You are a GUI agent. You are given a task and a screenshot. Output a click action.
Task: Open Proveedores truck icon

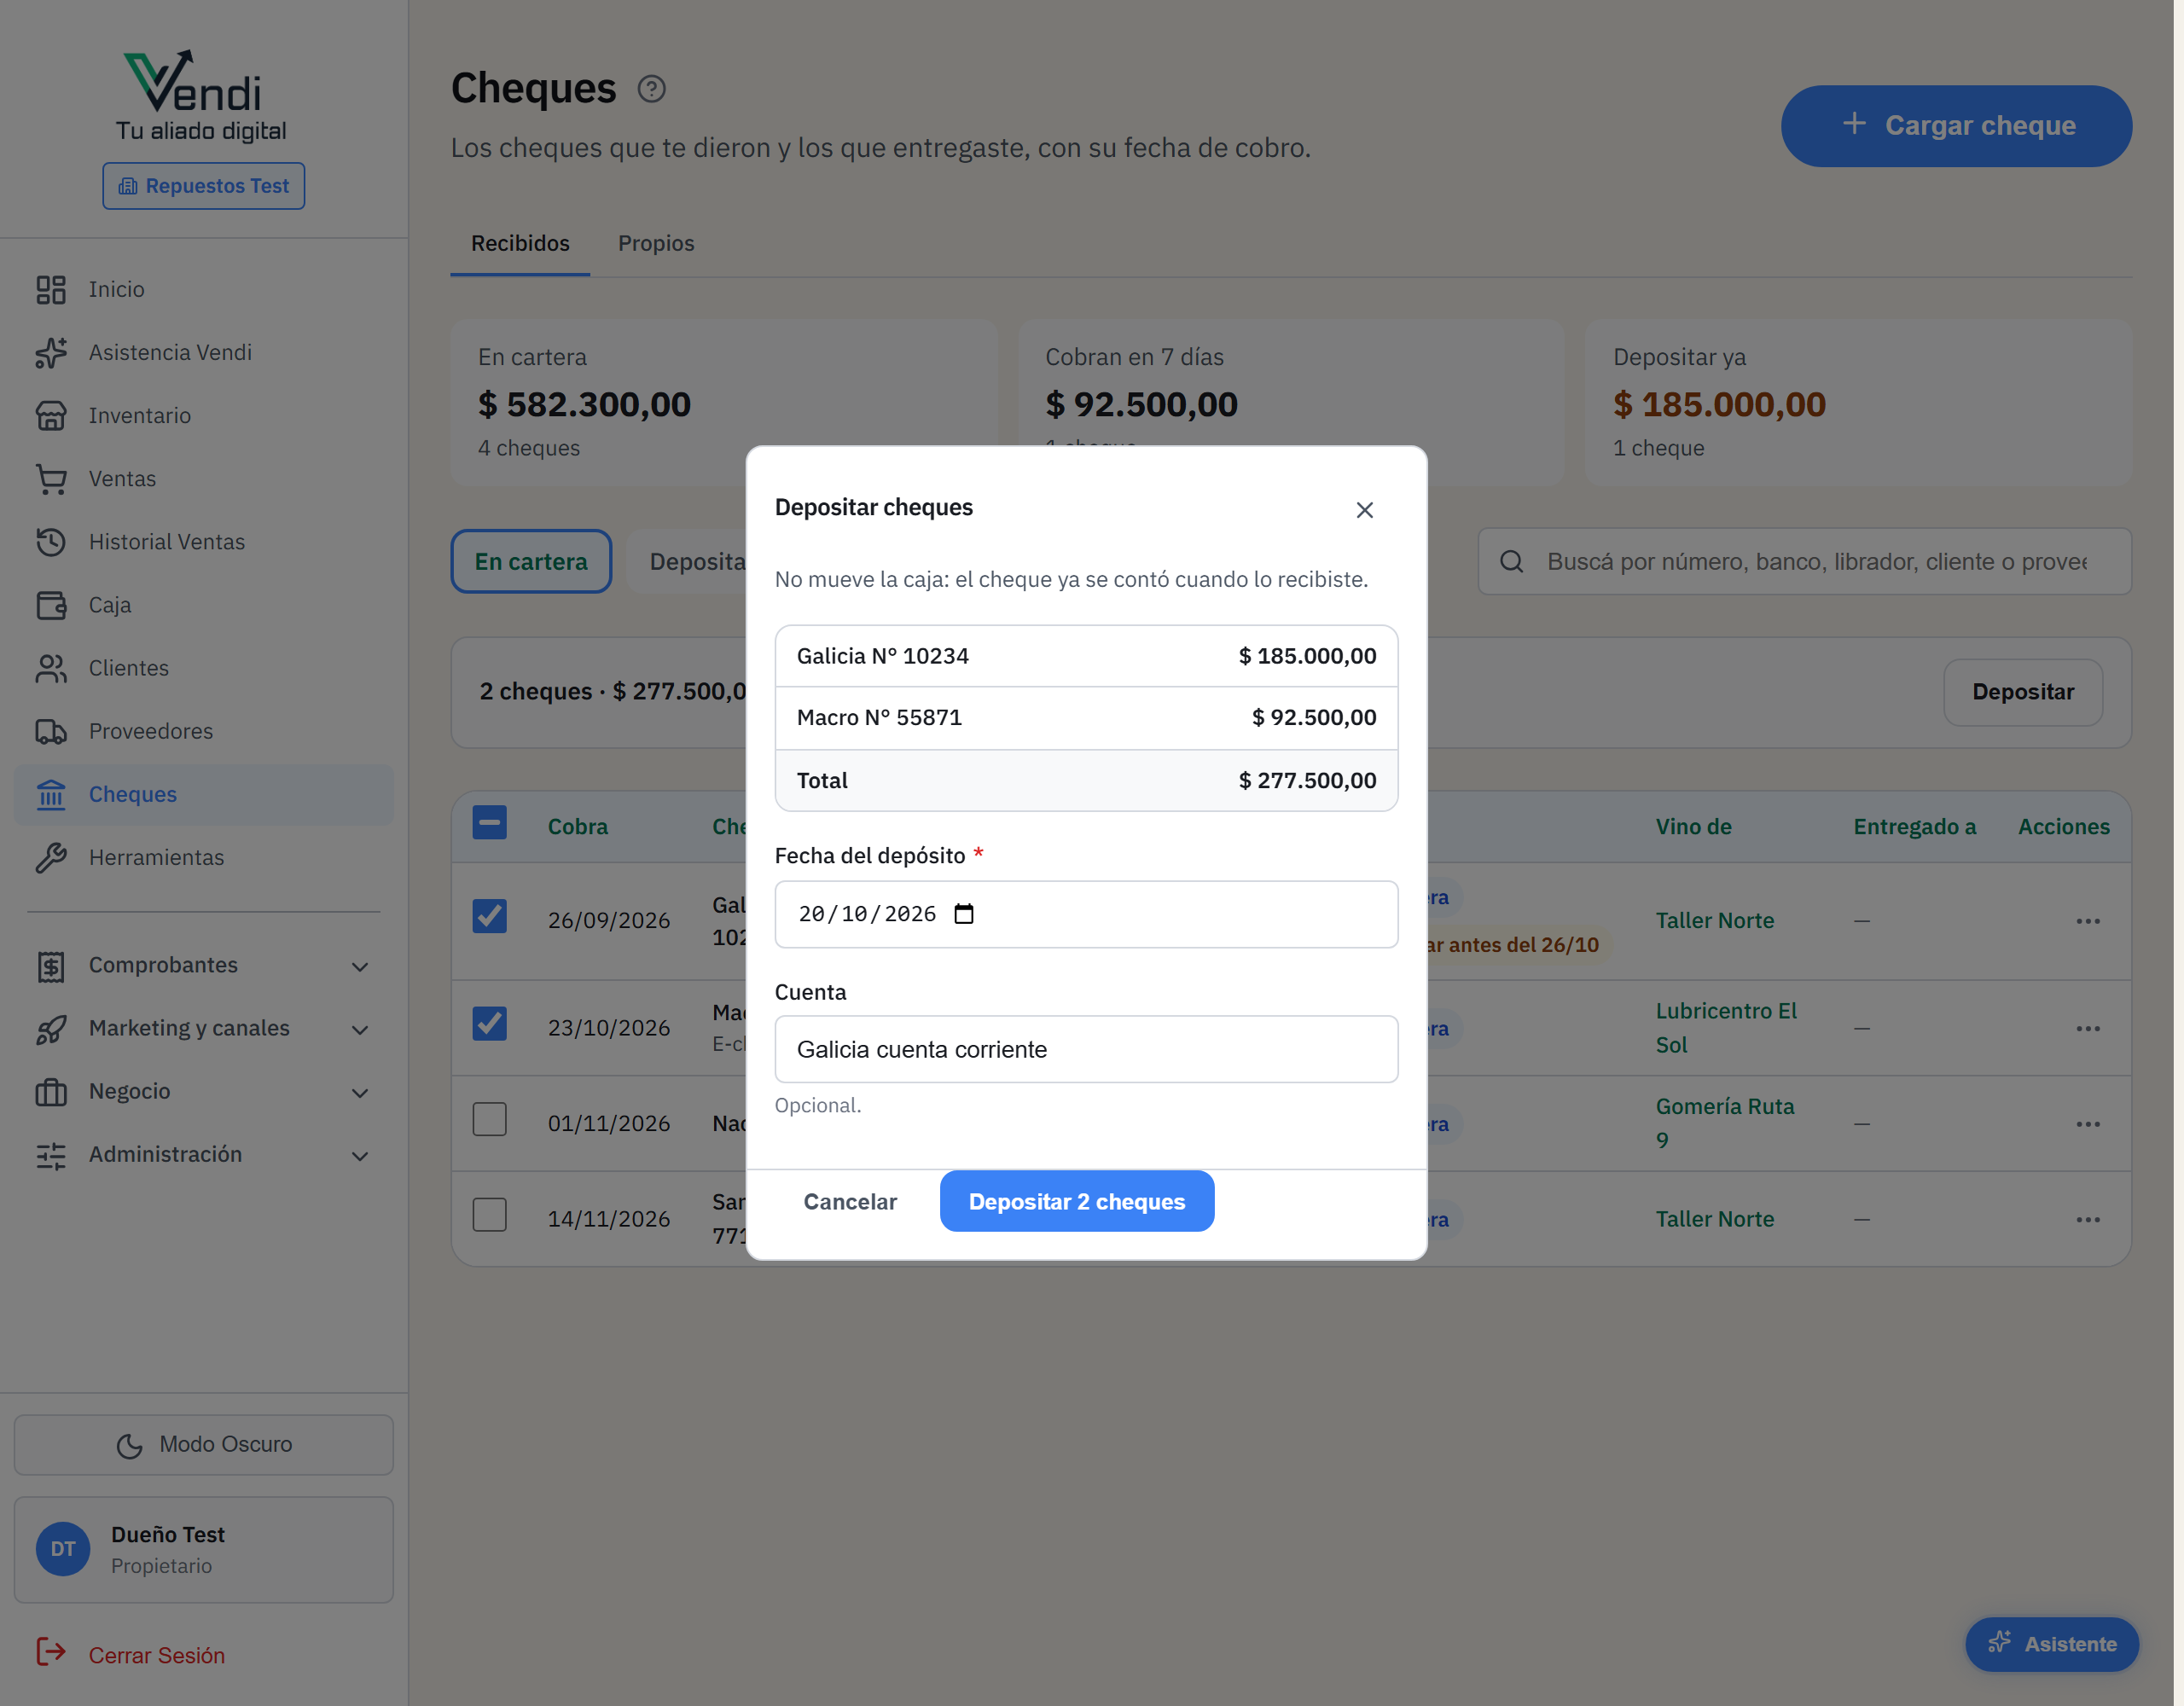click(51, 731)
